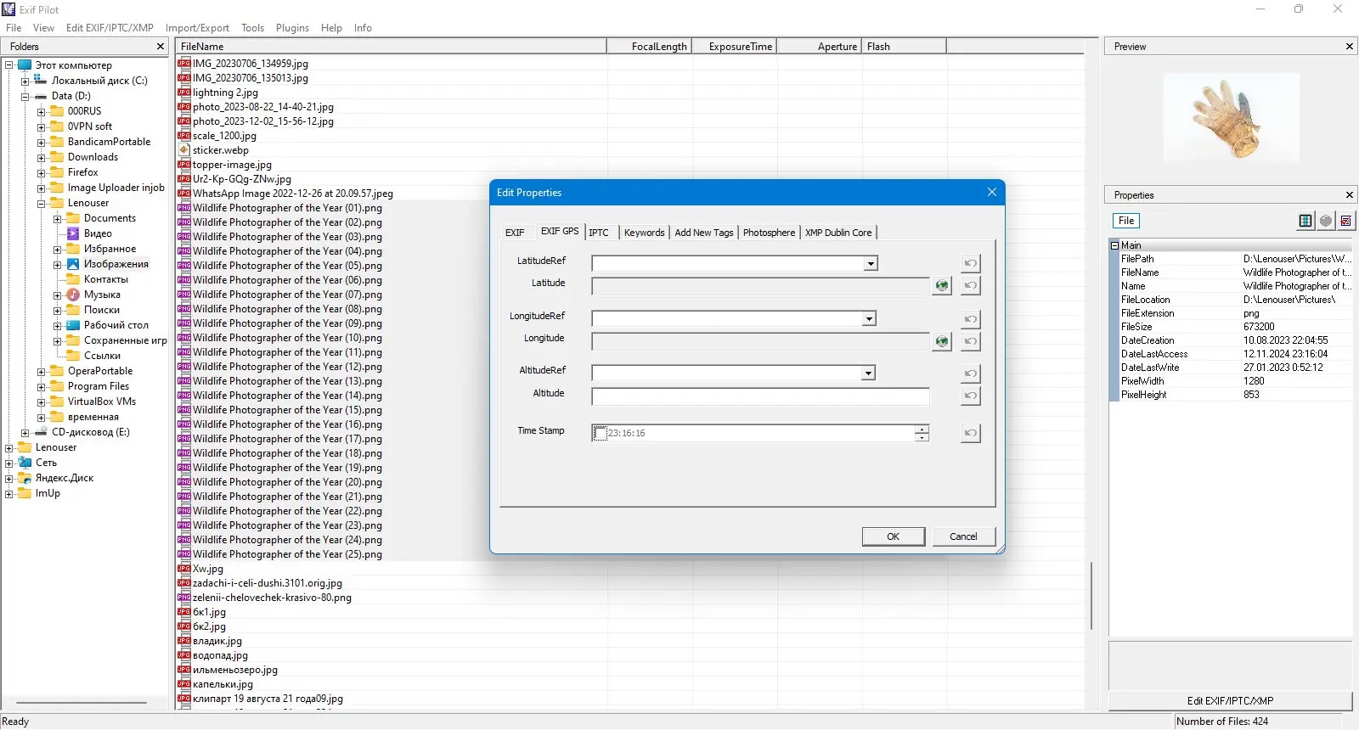Switch to the IPTC tab
Screen dimensions: 1359x730
coord(599,233)
